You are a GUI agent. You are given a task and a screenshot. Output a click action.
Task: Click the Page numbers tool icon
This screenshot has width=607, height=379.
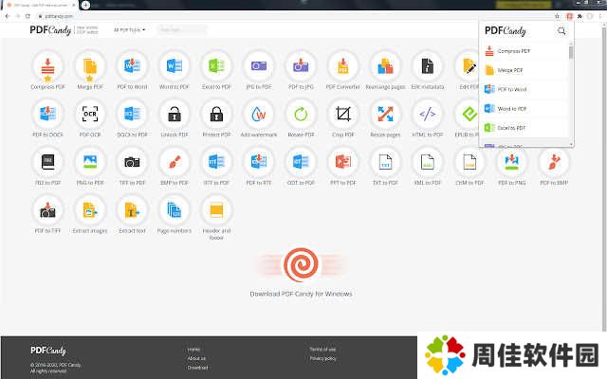(x=175, y=210)
